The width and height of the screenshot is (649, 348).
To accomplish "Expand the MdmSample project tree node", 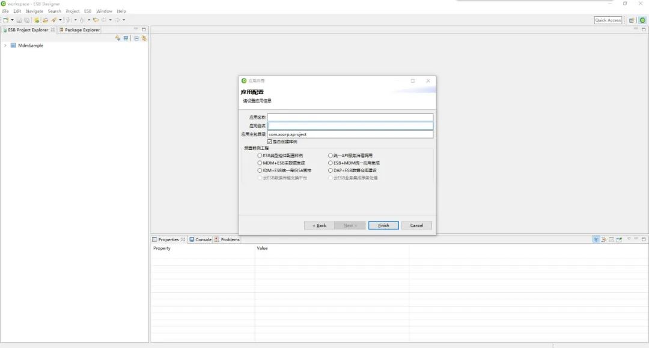I will click(x=5, y=46).
